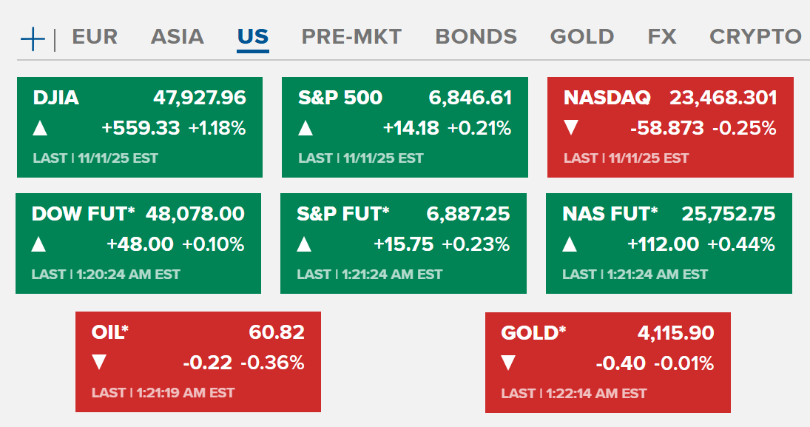
Task: Open the DJIA quote link
Action: click(56, 98)
